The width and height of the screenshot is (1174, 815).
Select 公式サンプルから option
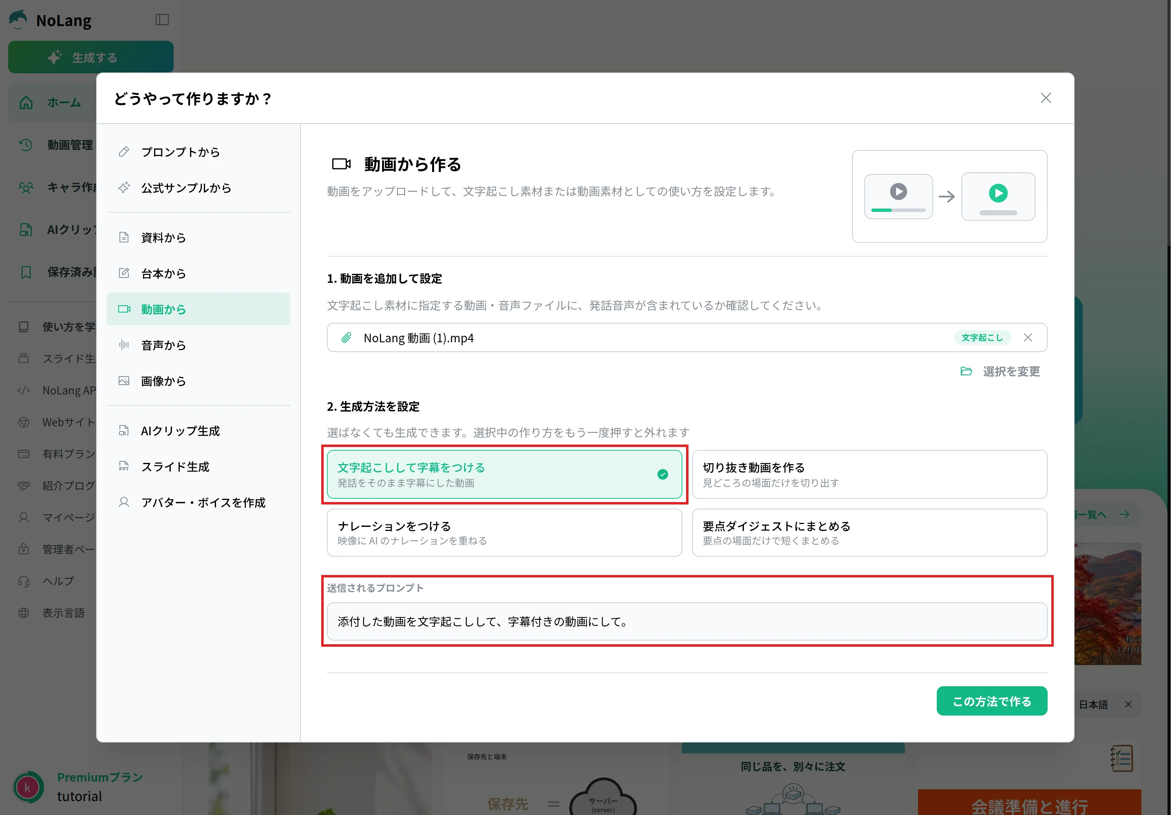point(198,188)
